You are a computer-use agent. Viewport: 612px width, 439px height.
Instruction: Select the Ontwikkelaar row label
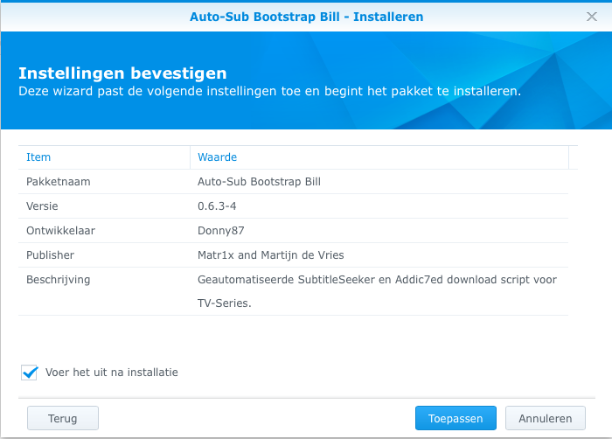click(60, 231)
